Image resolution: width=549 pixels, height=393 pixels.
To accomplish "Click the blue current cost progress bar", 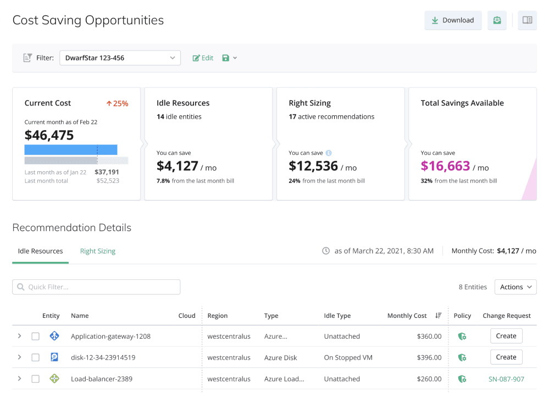I will 71,150.
